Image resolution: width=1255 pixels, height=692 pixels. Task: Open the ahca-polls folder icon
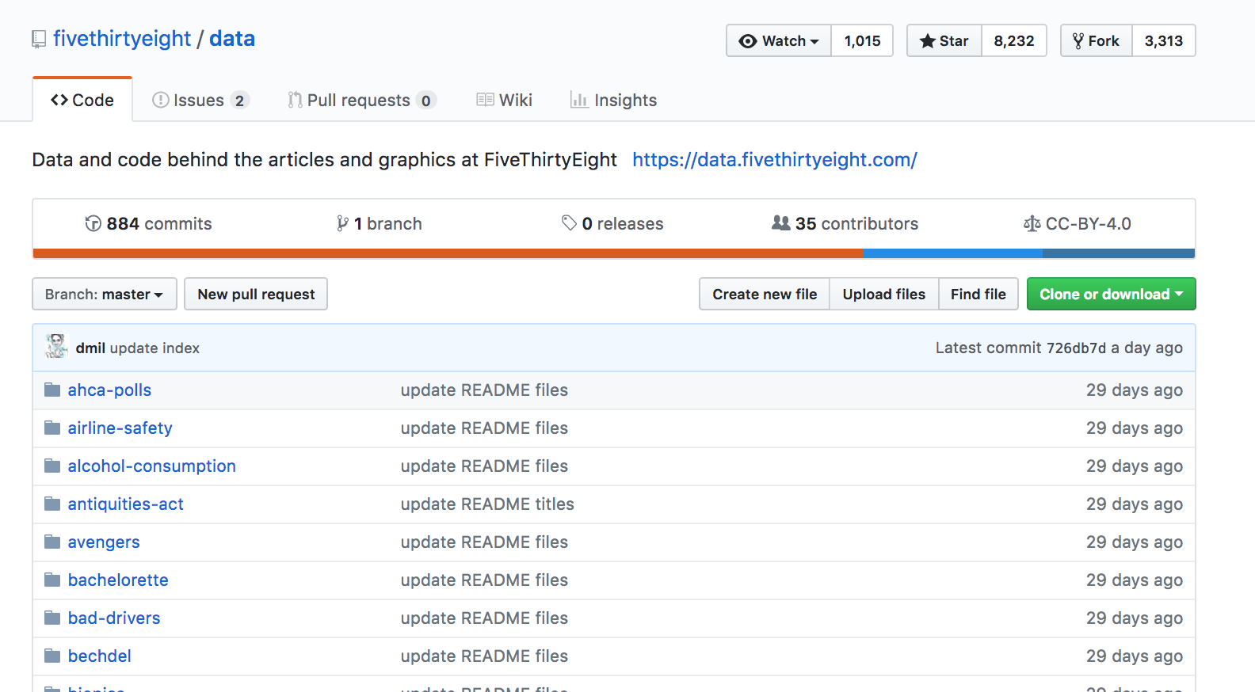click(52, 390)
